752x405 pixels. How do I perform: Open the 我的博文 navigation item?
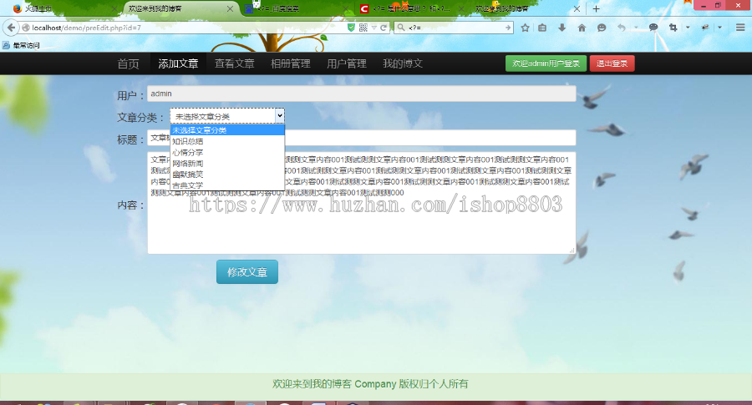pos(403,63)
